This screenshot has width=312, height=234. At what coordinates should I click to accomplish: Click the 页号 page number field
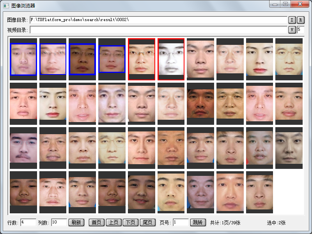(181, 222)
